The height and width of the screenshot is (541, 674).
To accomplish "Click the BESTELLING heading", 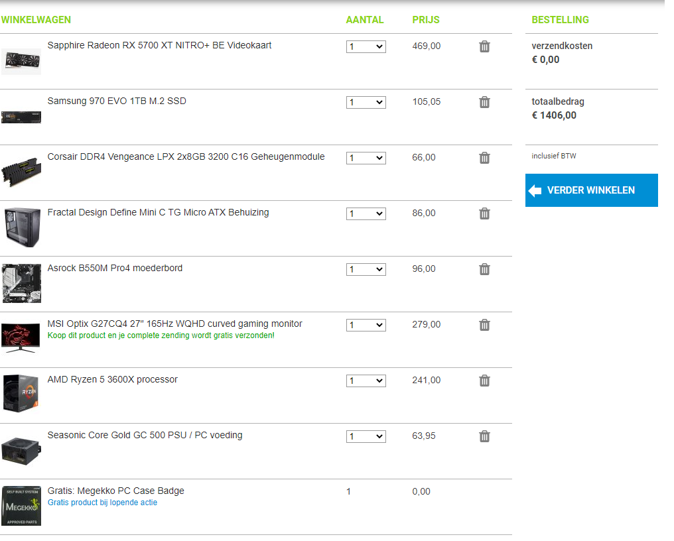I will coord(560,20).
